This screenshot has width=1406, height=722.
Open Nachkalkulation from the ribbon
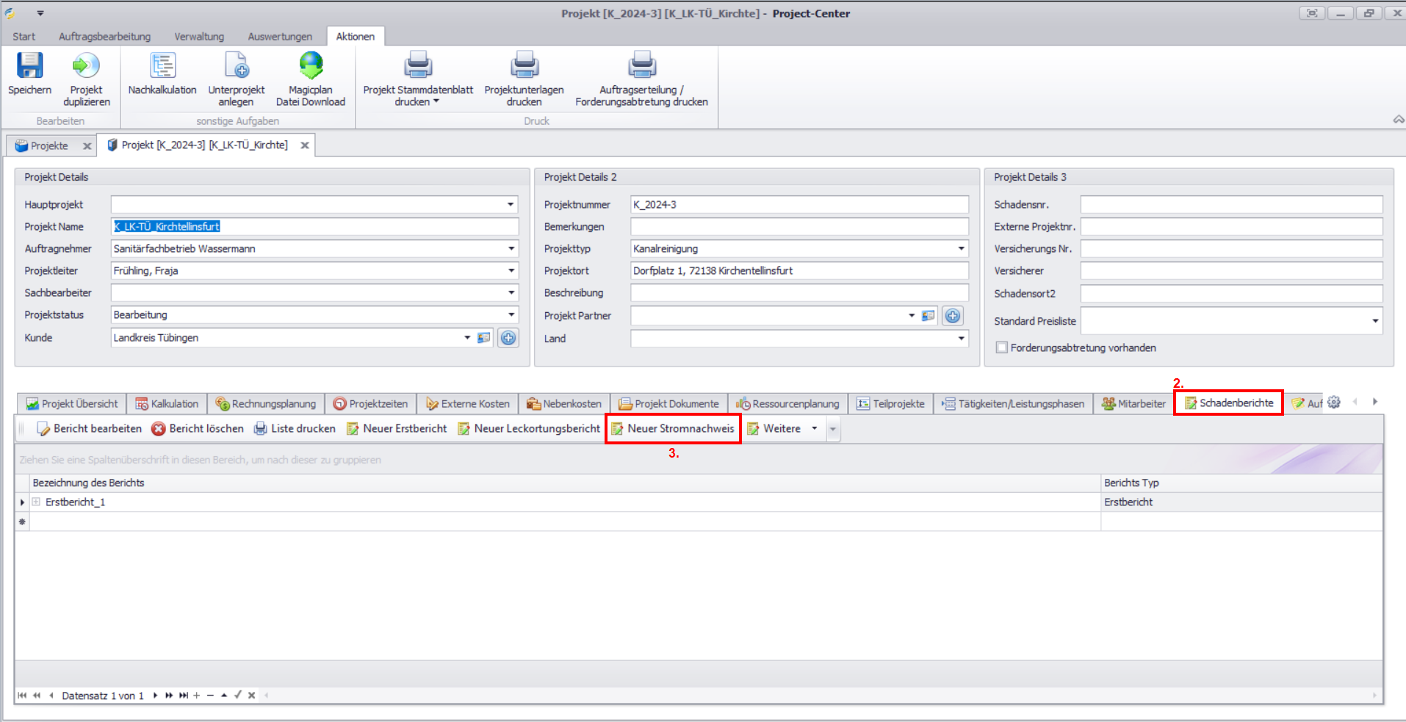click(162, 65)
